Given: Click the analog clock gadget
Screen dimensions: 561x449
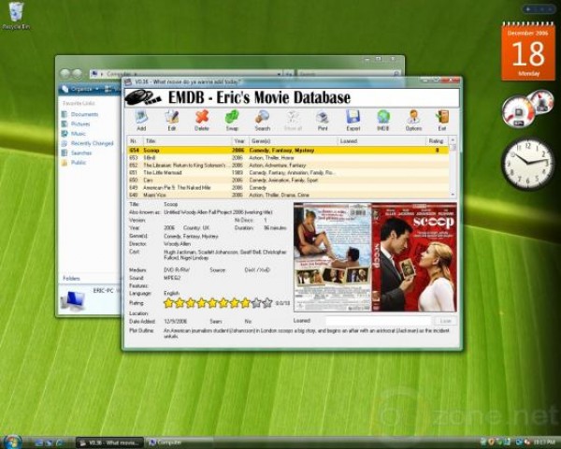Looking at the screenshot, I should (527, 164).
